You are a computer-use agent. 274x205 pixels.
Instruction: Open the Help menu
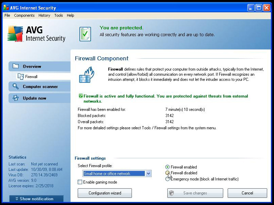point(71,15)
